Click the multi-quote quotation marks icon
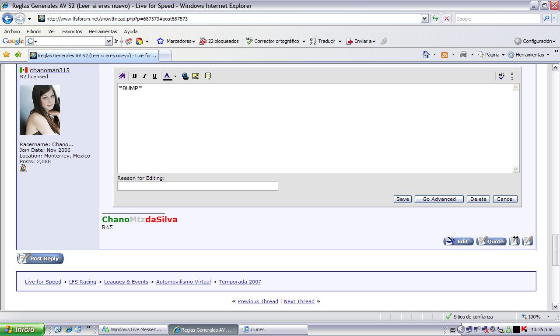Viewport: 560px width, 336px height. [x=514, y=241]
